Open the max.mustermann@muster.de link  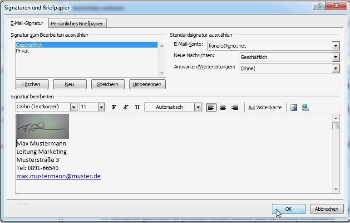[x=59, y=176]
